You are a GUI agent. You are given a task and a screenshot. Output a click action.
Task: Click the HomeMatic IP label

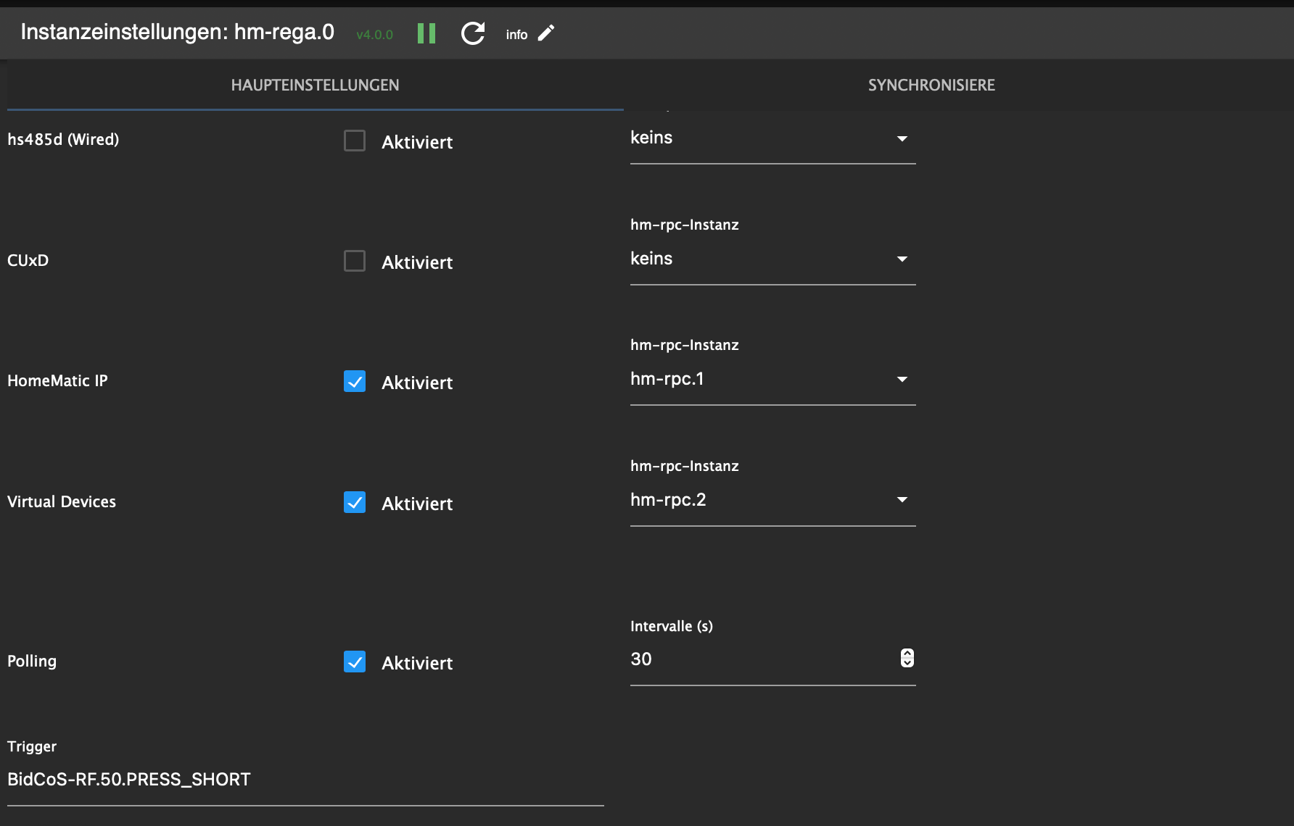click(57, 380)
